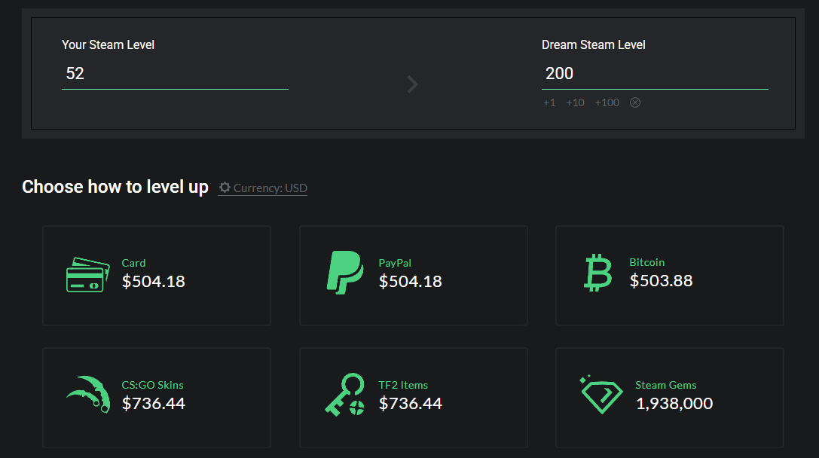The image size is (819, 458).
Task: Click the CS:GO knife skins icon
Action: (88, 395)
